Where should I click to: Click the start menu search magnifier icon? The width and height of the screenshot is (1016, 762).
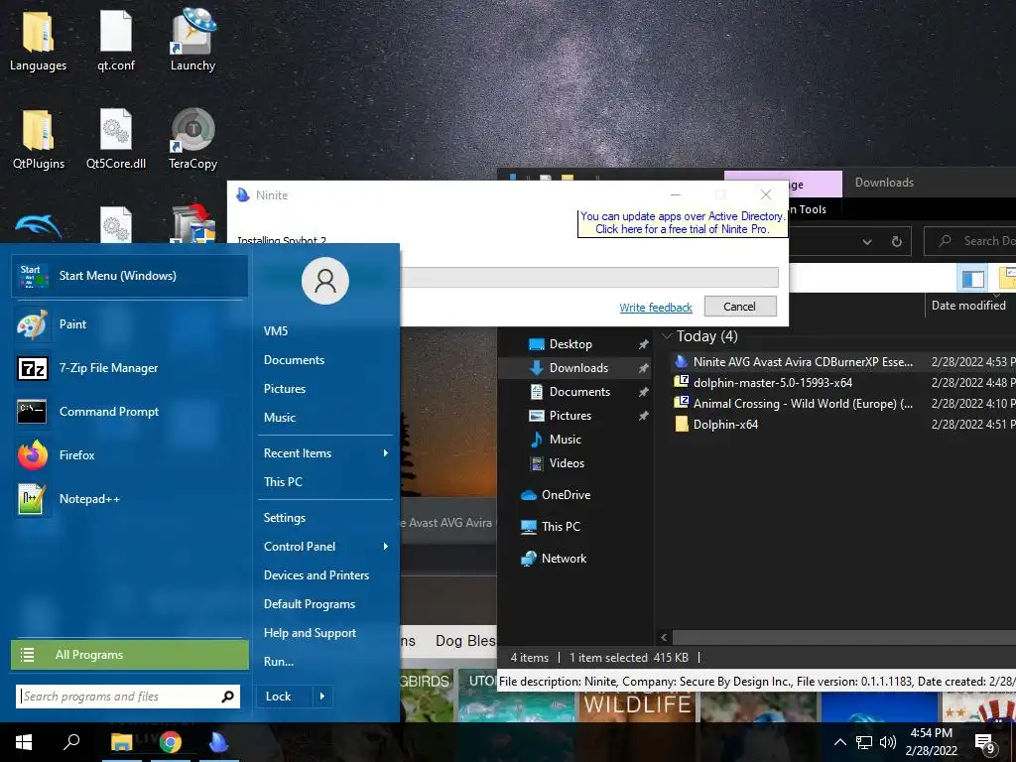coord(227,696)
